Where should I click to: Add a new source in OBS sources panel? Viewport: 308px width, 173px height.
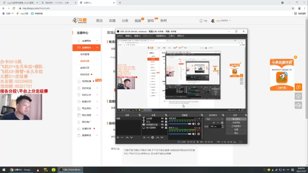[144, 138]
